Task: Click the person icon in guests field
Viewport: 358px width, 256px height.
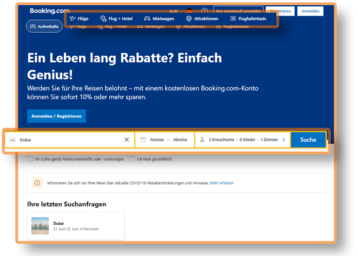Action: click(x=202, y=139)
